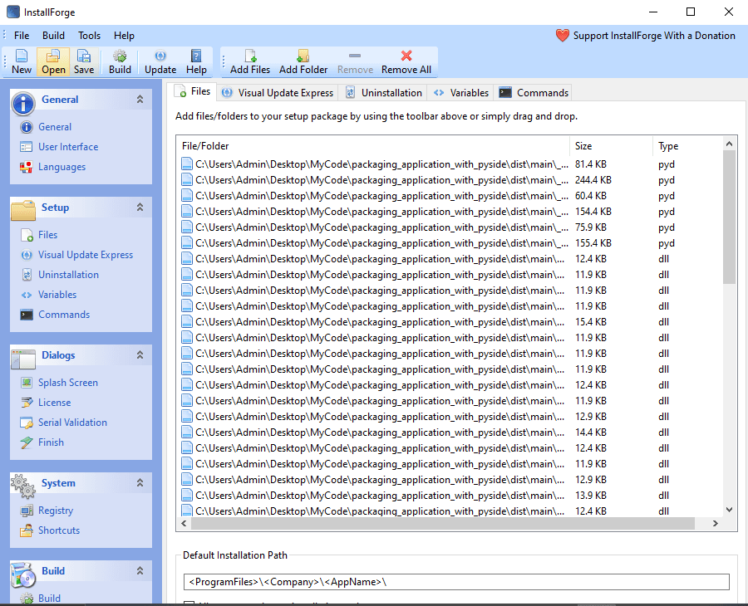Click the Support InstallForge With a Donation link
Screen dimensions: 748x606
pos(646,35)
